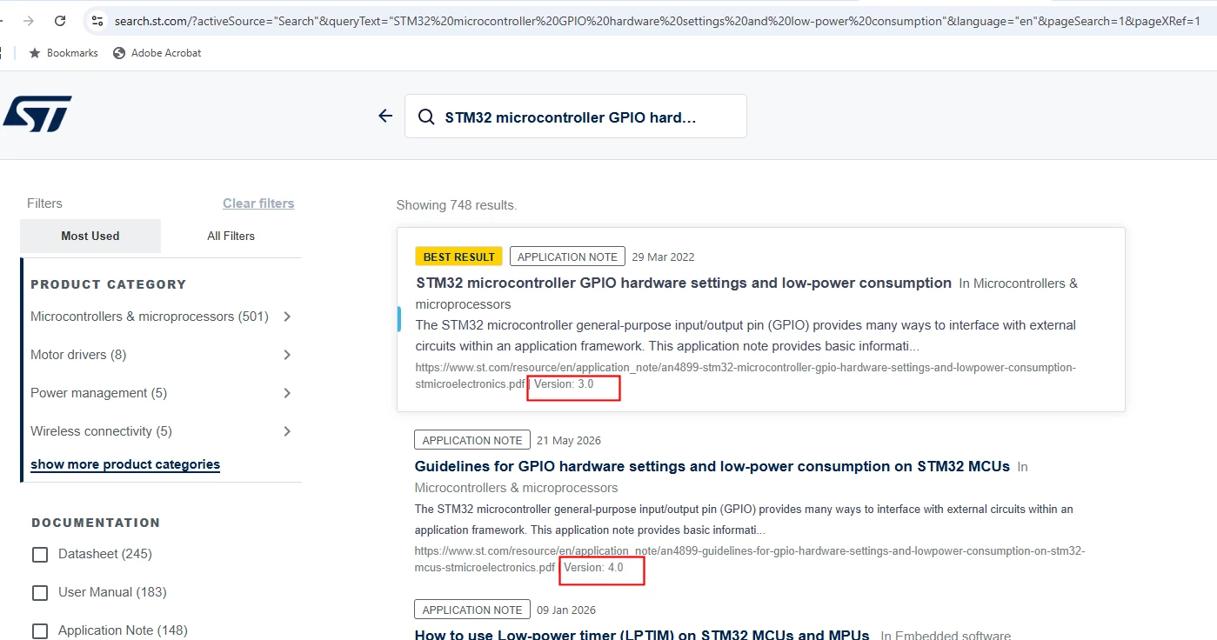Select Wireless connectivity (5) category

(x=101, y=431)
